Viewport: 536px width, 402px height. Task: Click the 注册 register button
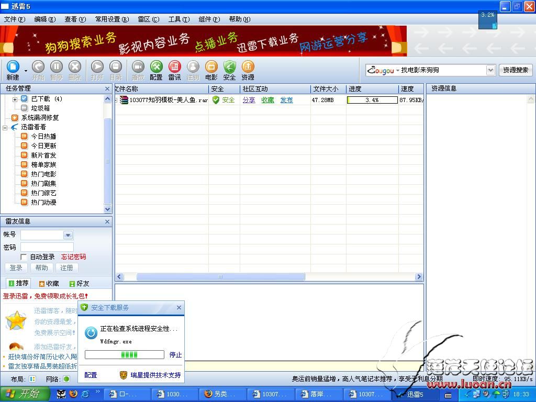(66, 268)
